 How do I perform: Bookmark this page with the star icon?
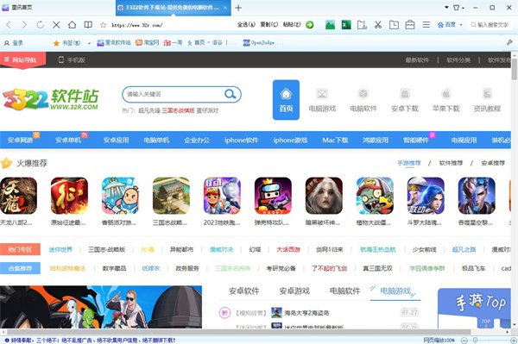click(103, 25)
